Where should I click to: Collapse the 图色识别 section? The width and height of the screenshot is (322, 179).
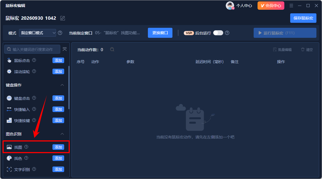[x=62, y=134]
